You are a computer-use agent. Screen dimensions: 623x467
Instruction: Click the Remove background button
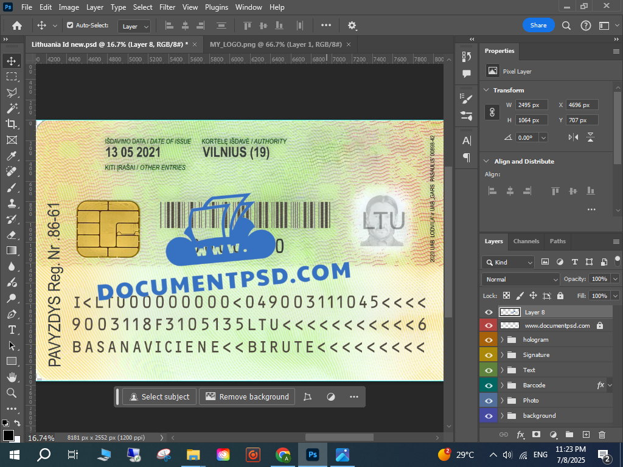pos(247,396)
